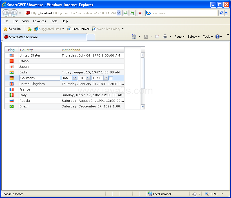
Task: Sort grid by Country column header
Action: click(40, 50)
